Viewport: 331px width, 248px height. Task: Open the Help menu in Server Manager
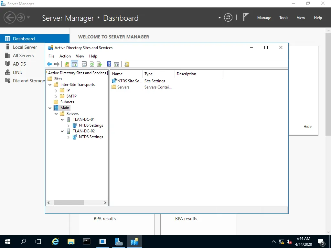point(318,18)
